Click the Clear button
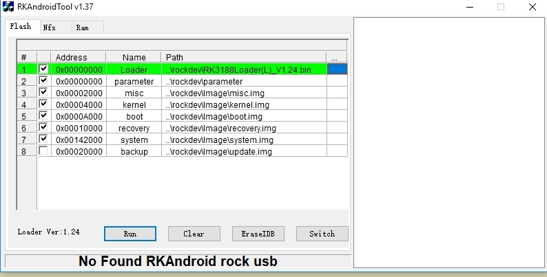The width and height of the screenshot is (547, 277). 194,234
